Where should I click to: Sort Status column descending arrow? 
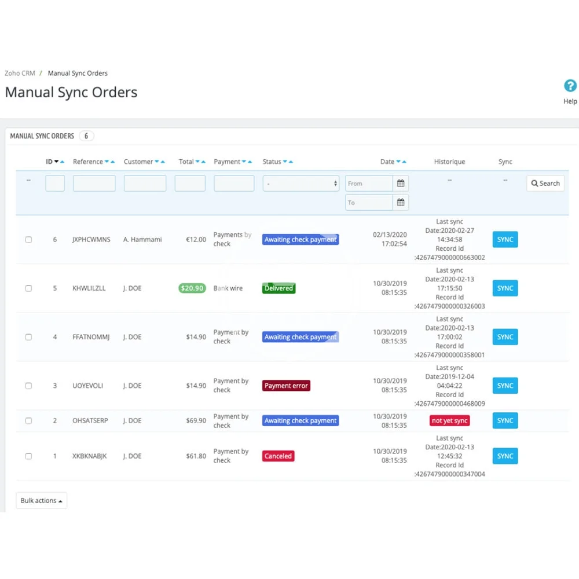[x=285, y=162]
